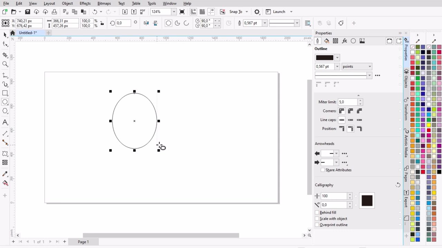Click Mirror horizontally icon
The image size is (442, 248).
[x=146, y=23]
